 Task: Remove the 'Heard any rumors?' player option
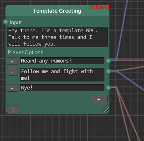[x=13, y=61]
